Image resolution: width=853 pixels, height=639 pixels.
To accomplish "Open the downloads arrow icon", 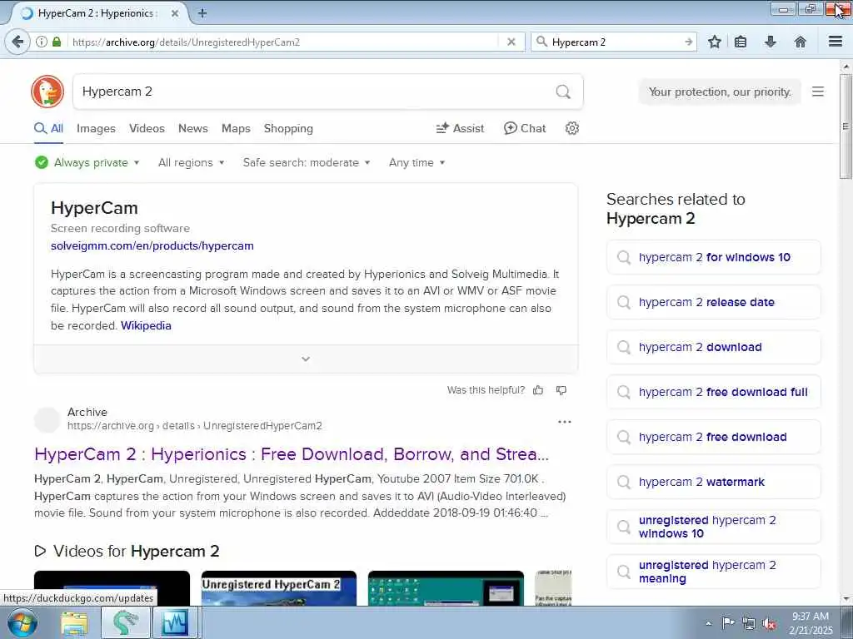I will 771,42.
